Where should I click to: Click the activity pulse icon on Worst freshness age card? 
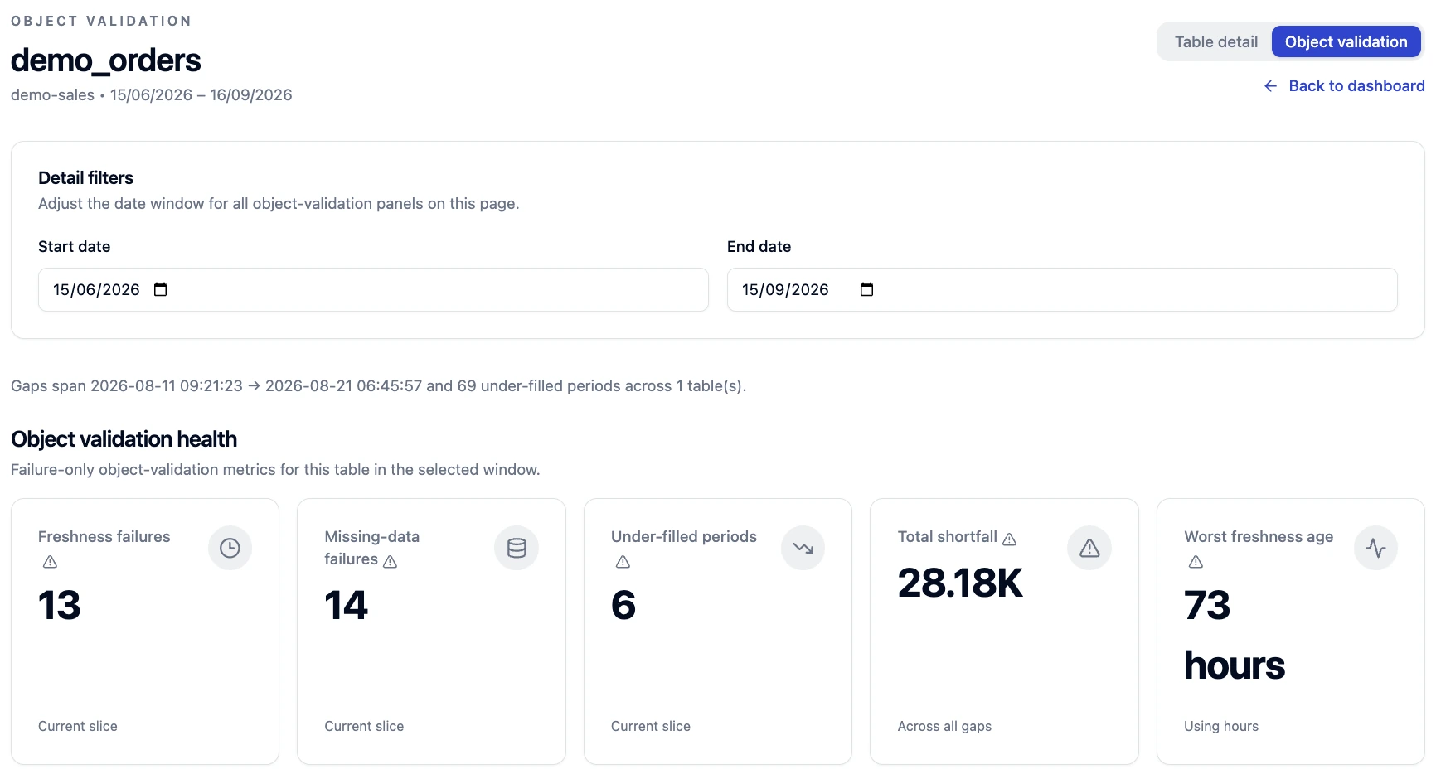click(x=1375, y=548)
